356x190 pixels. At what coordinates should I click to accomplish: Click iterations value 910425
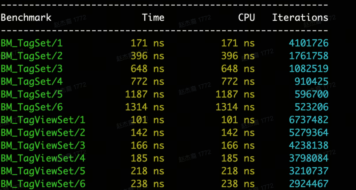(x=311, y=82)
